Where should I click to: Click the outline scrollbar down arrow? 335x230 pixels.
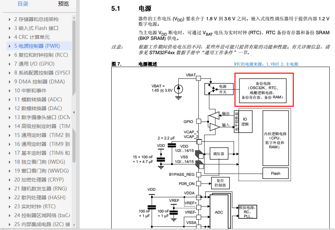(x=74, y=225)
